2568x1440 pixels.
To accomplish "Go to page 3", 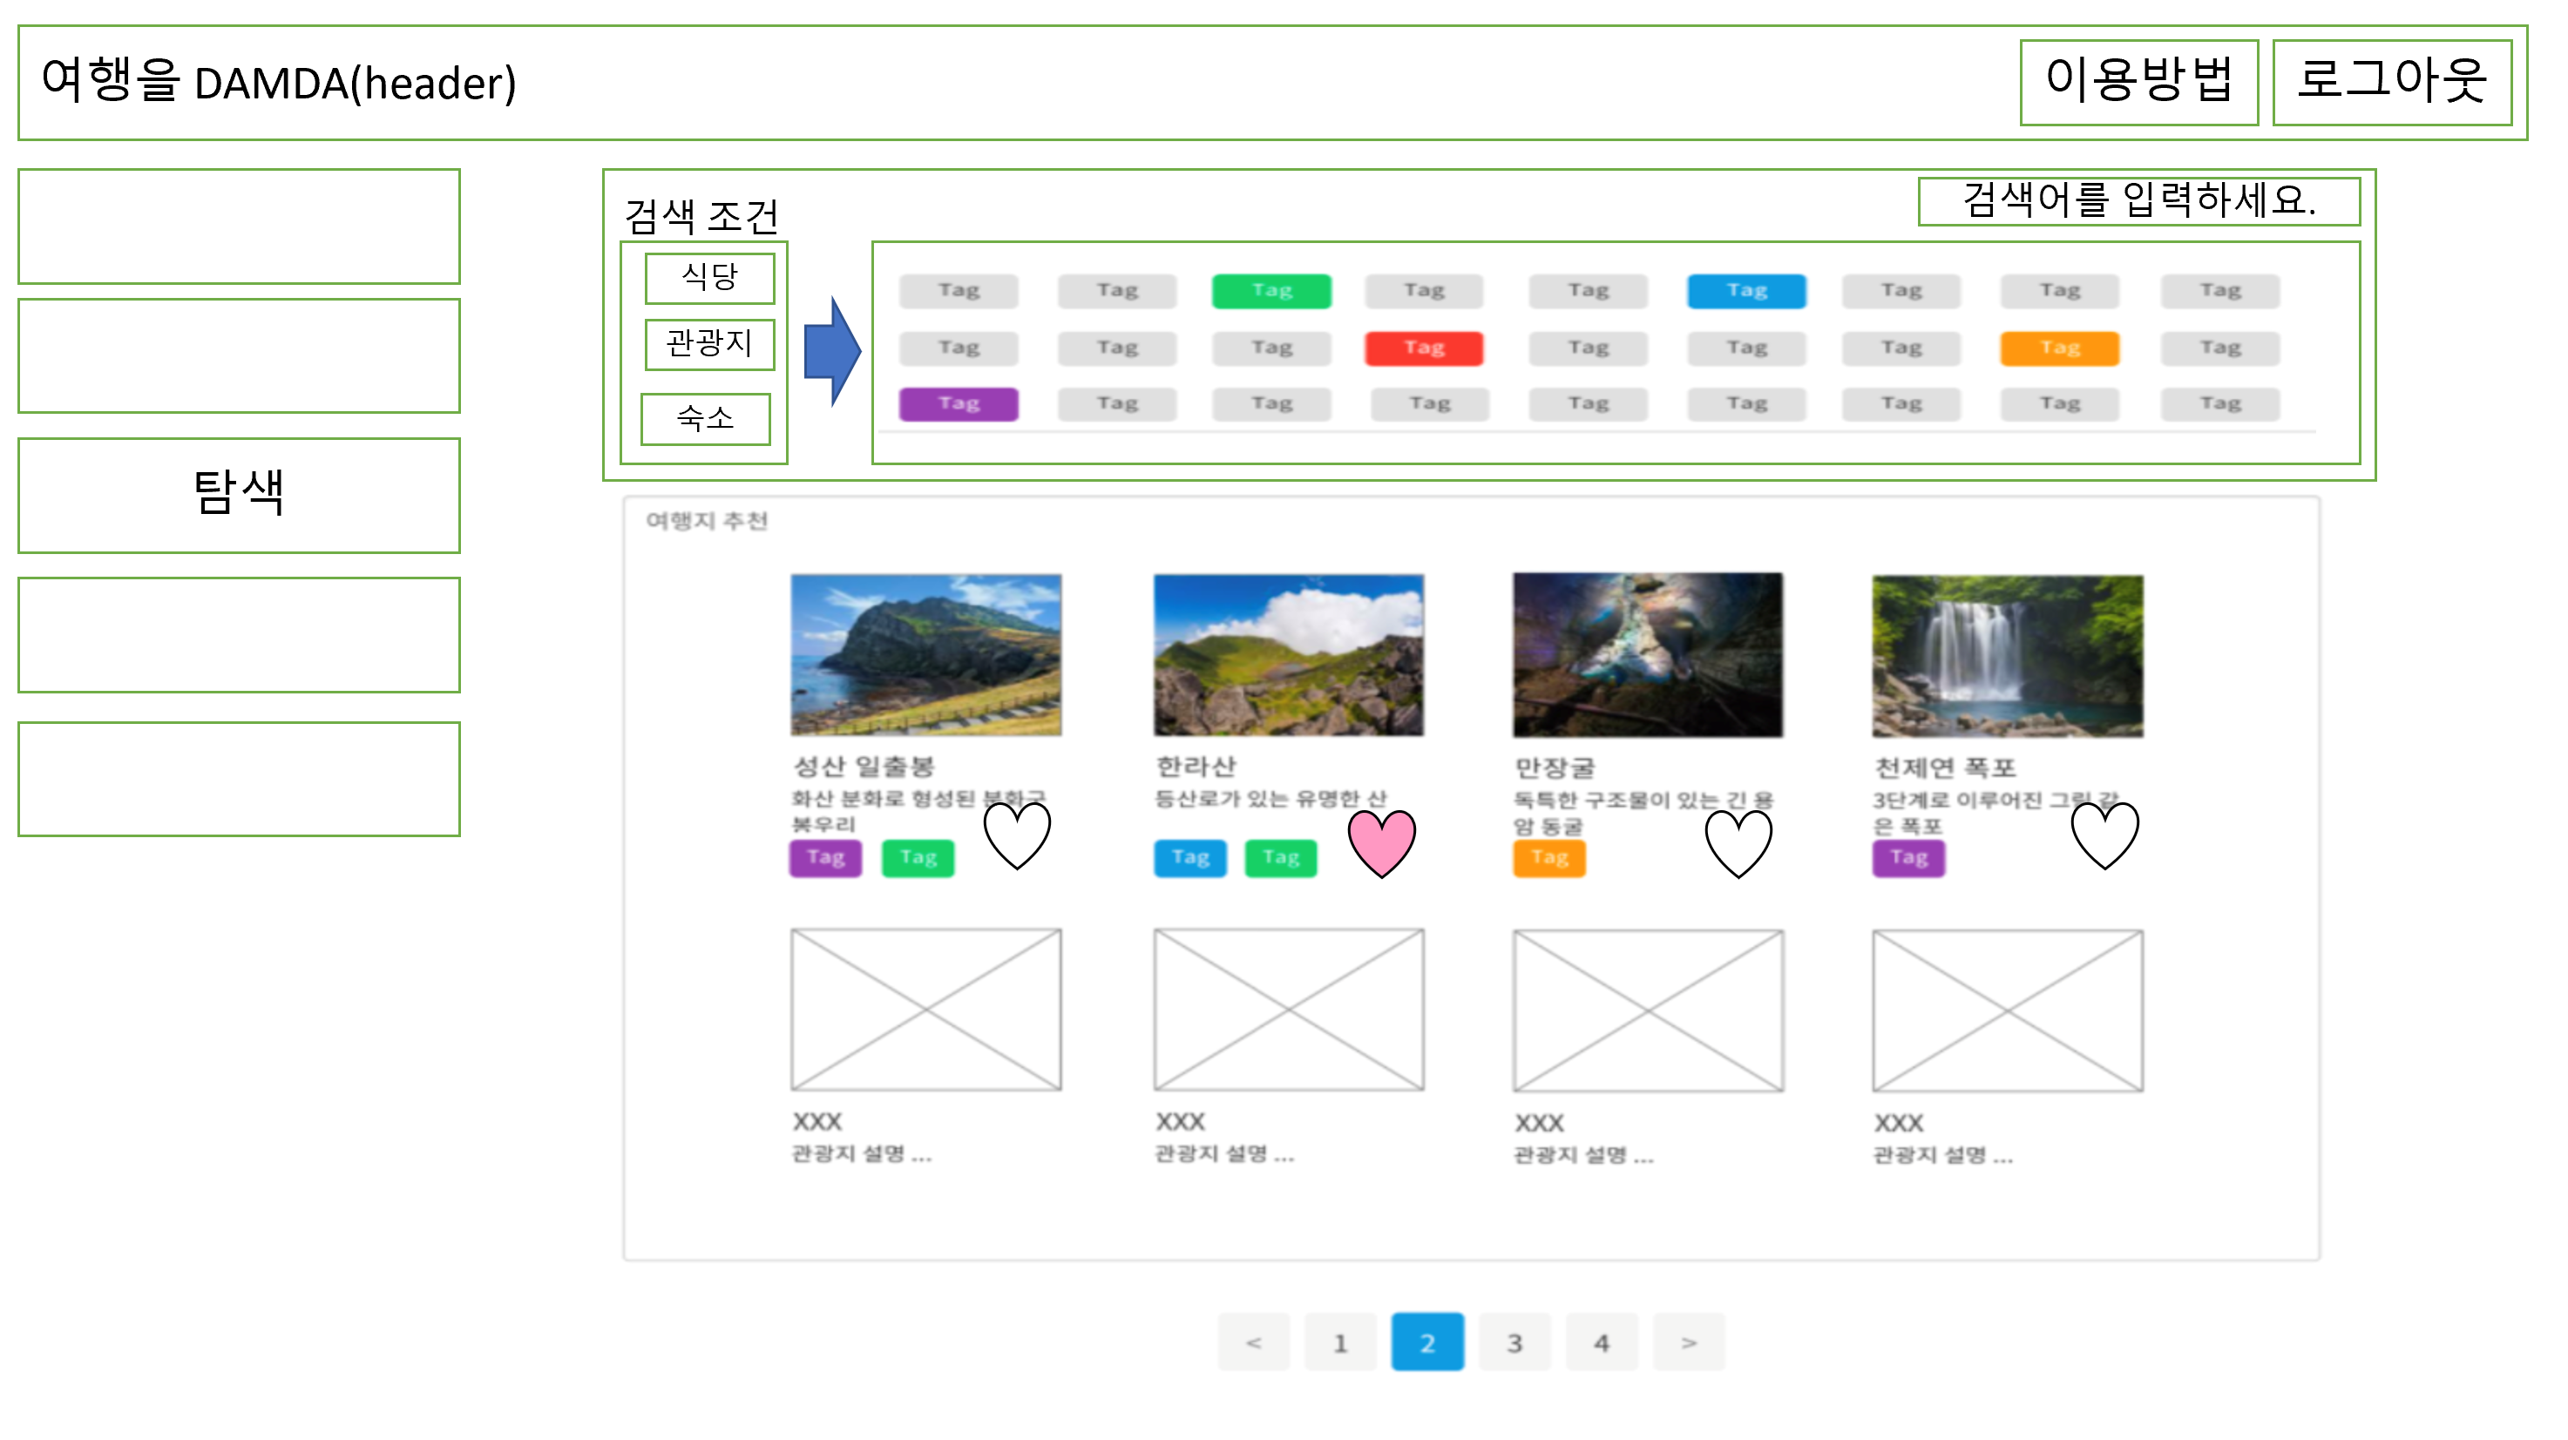I will pyautogui.click(x=1514, y=1342).
